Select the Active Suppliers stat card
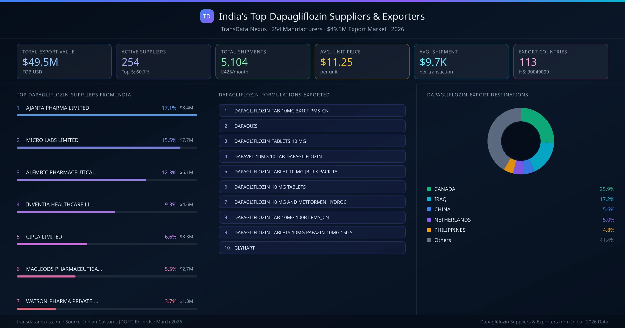This screenshot has width=625, height=328. point(163,61)
